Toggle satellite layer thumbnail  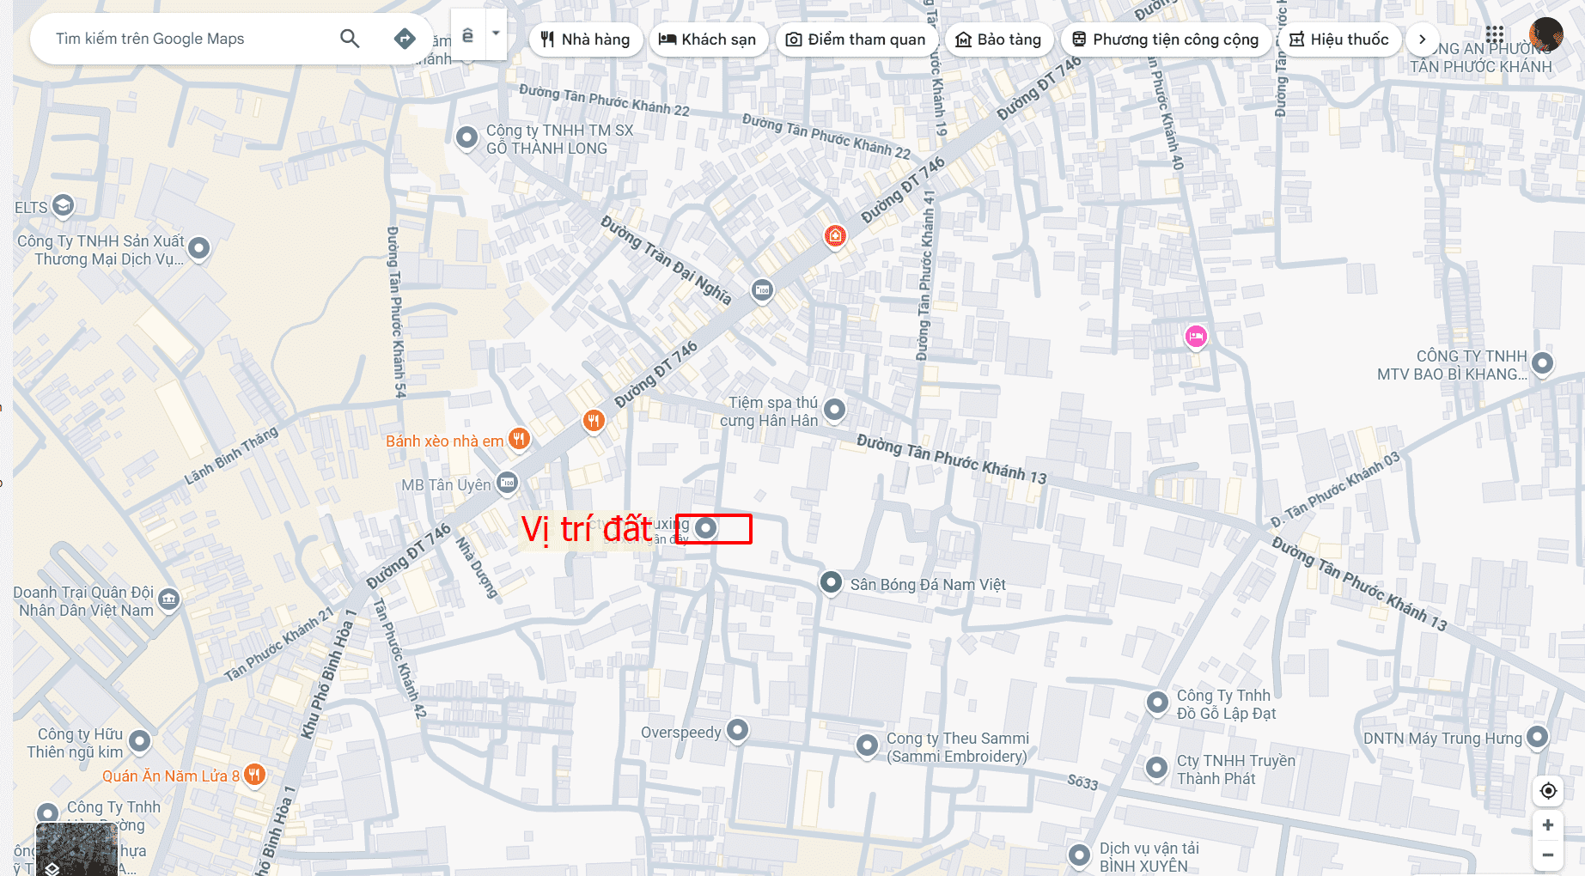(76, 849)
